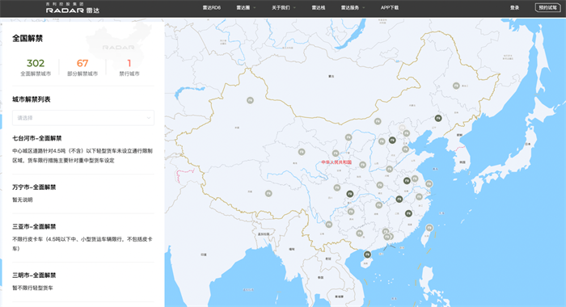
Task: Expand the 雷达服务 dropdown arrow
Action: point(364,7)
